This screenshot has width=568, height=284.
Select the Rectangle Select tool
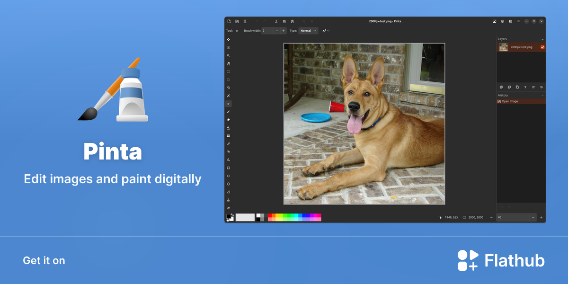click(x=229, y=71)
